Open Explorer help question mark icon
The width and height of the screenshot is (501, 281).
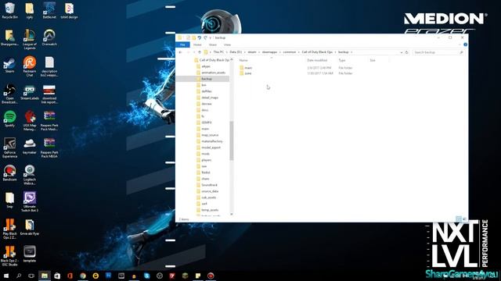(465, 44)
